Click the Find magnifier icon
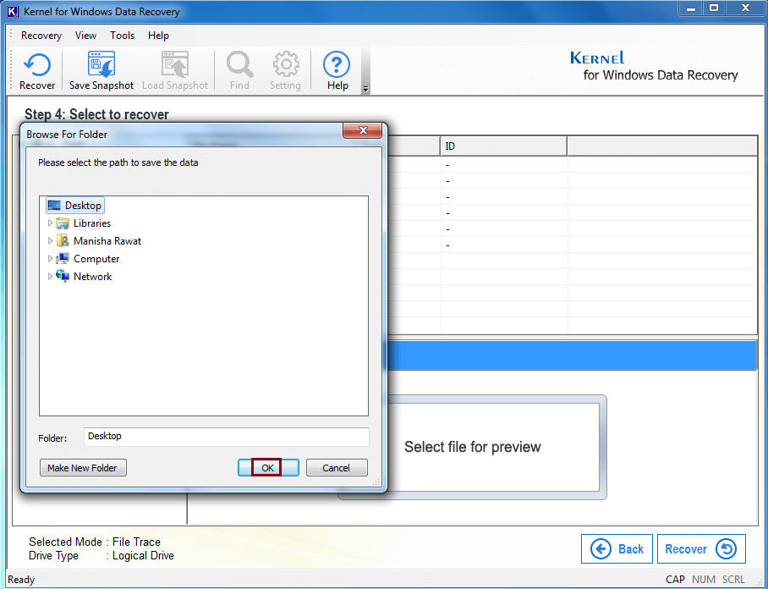The height and width of the screenshot is (589, 768). (x=239, y=64)
